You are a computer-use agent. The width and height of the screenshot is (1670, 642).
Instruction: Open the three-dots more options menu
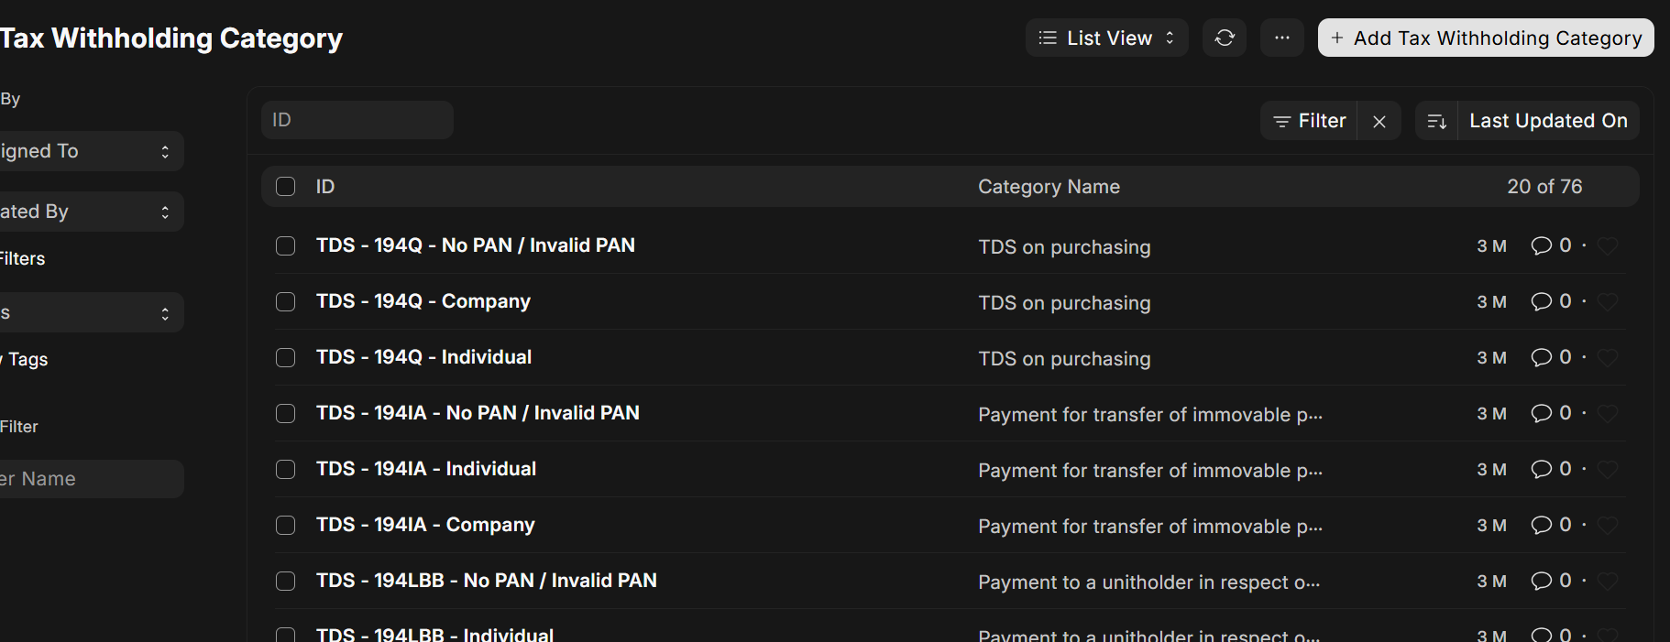1282,38
